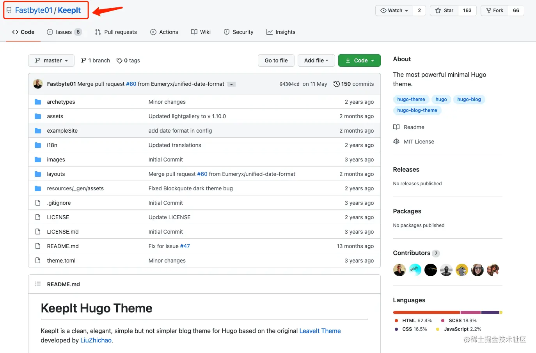Click the branch icon next to 1 branch
Image resolution: width=536 pixels, height=353 pixels.
tap(83, 60)
